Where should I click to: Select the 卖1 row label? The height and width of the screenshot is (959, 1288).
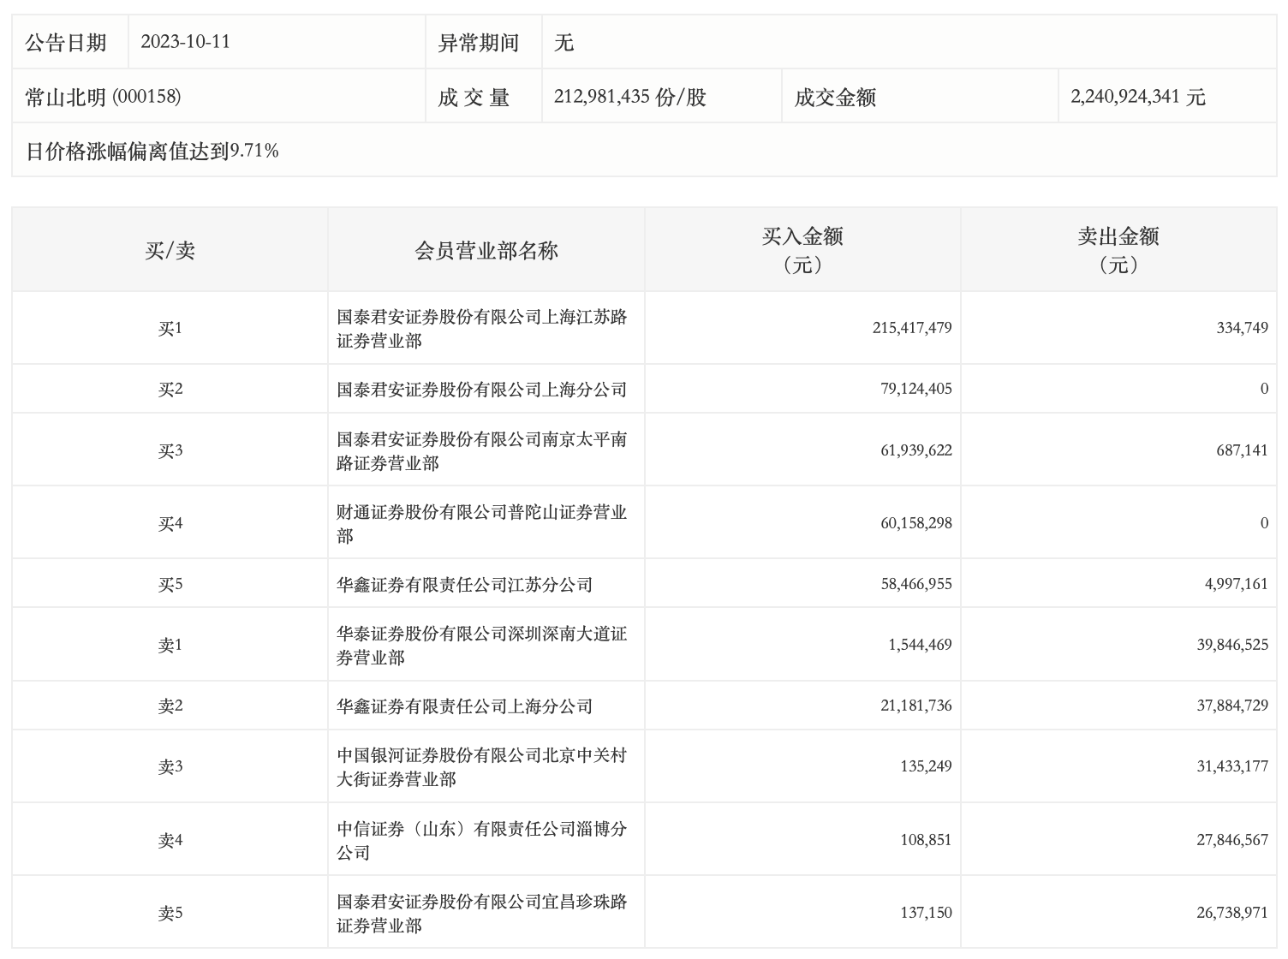170,646
